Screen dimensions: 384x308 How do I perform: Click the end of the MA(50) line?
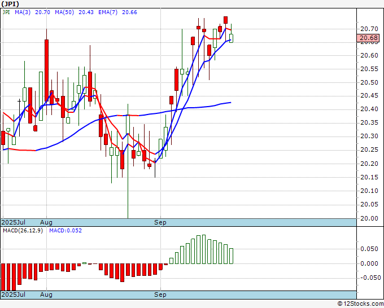tap(230, 103)
